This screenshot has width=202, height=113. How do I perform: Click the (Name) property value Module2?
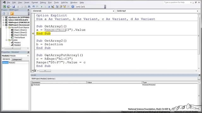point(19,63)
